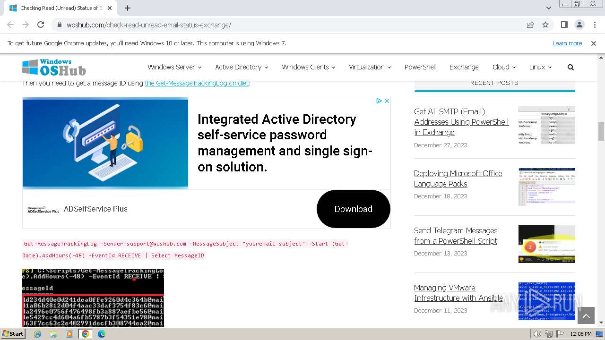605x340 pixels.
Task: Open the network tray icon
Action: click(x=549, y=334)
